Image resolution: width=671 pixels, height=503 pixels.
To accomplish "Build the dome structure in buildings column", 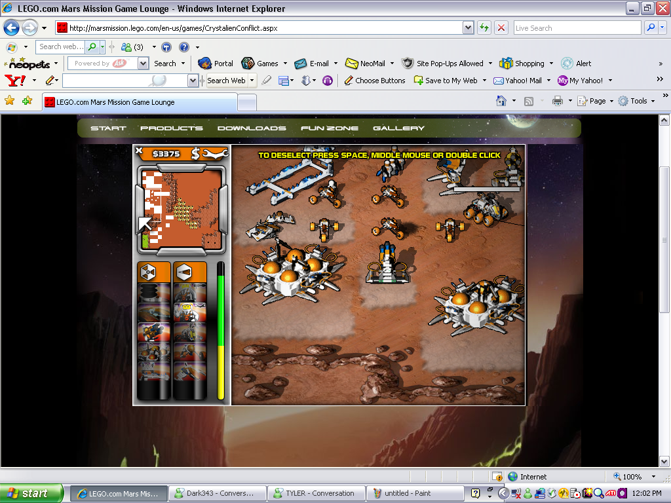I will [x=154, y=312].
